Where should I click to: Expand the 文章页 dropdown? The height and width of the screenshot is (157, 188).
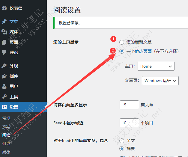tap(160, 81)
